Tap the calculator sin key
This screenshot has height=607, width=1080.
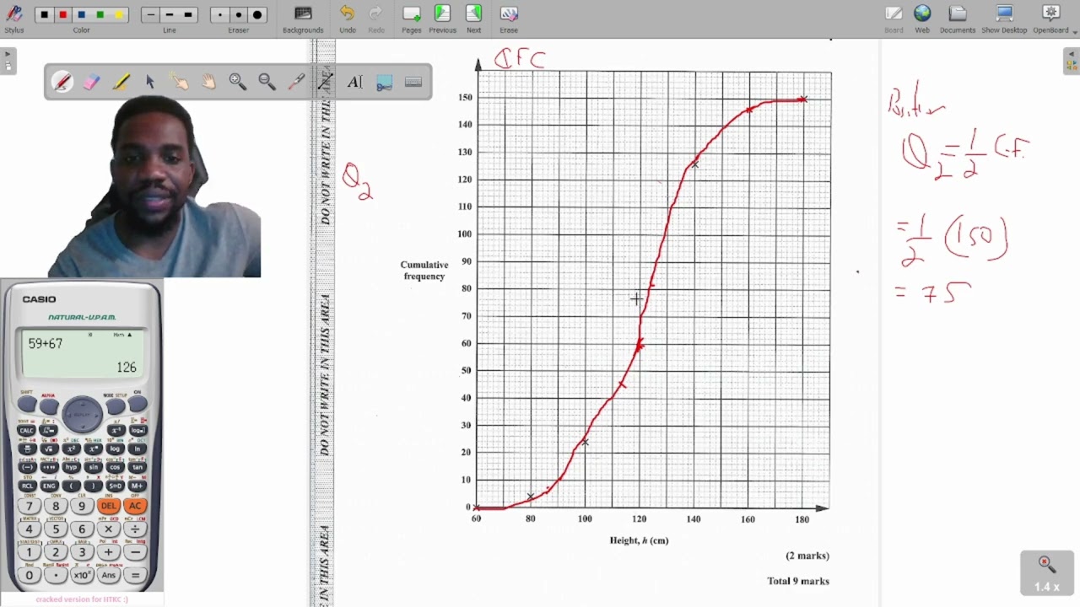point(93,467)
